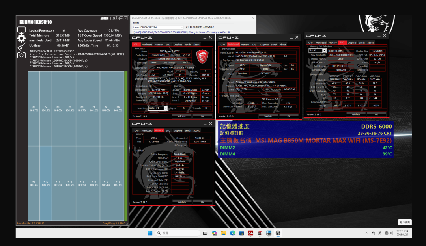The width and height of the screenshot is (426, 246).
Task: Click the Module Size 16 GBytes field
Action: point(377,51)
